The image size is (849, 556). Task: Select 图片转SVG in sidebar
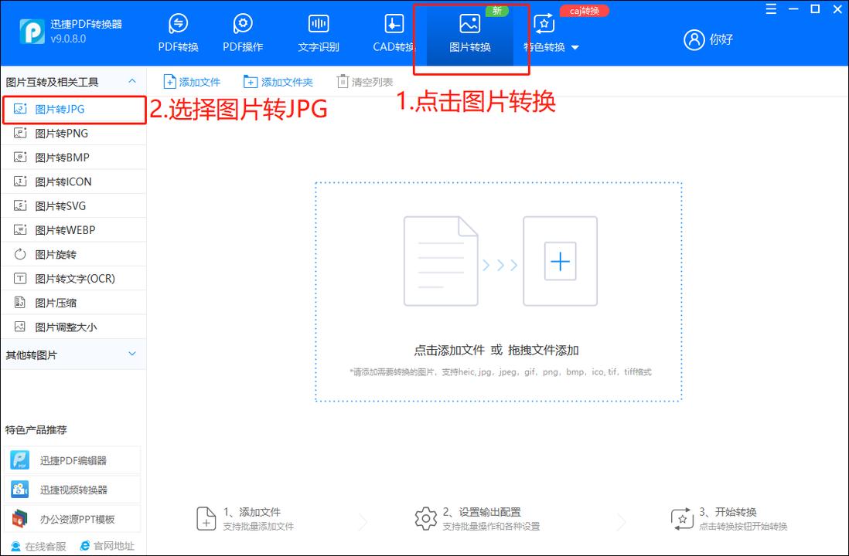point(74,206)
